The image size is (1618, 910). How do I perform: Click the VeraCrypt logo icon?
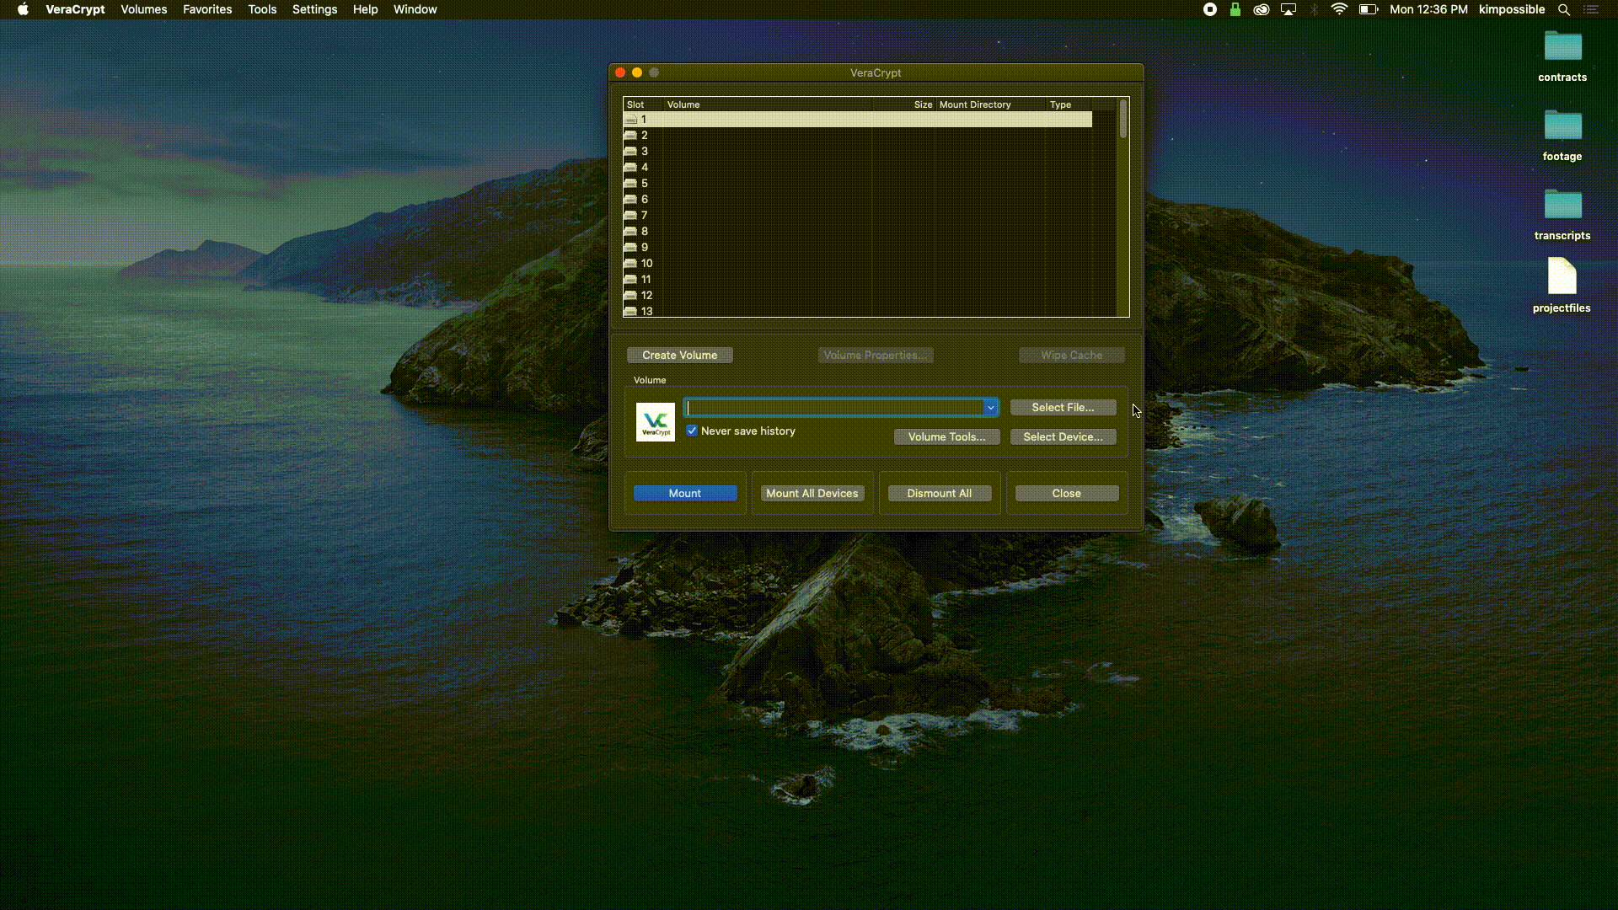tap(655, 422)
